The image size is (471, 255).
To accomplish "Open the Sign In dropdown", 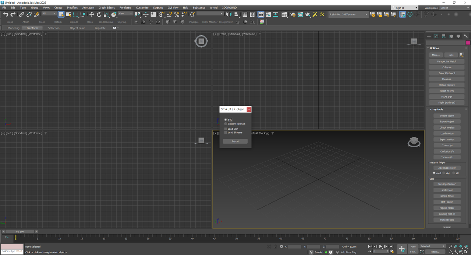I will click(405, 8).
